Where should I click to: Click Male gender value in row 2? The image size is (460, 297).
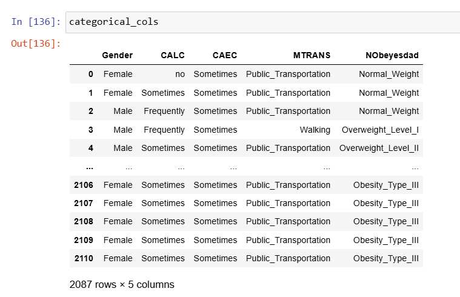123,112
